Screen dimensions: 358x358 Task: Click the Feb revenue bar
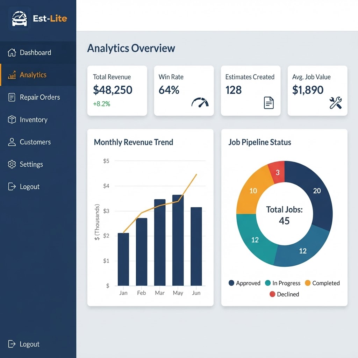click(142, 252)
